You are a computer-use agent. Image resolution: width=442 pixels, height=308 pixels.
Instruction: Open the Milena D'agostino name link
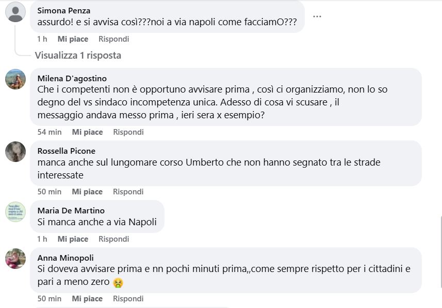72,79
